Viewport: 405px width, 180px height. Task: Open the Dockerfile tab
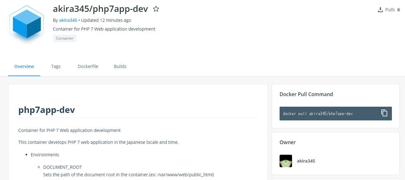pyautogui.click(x=88, y=66)
